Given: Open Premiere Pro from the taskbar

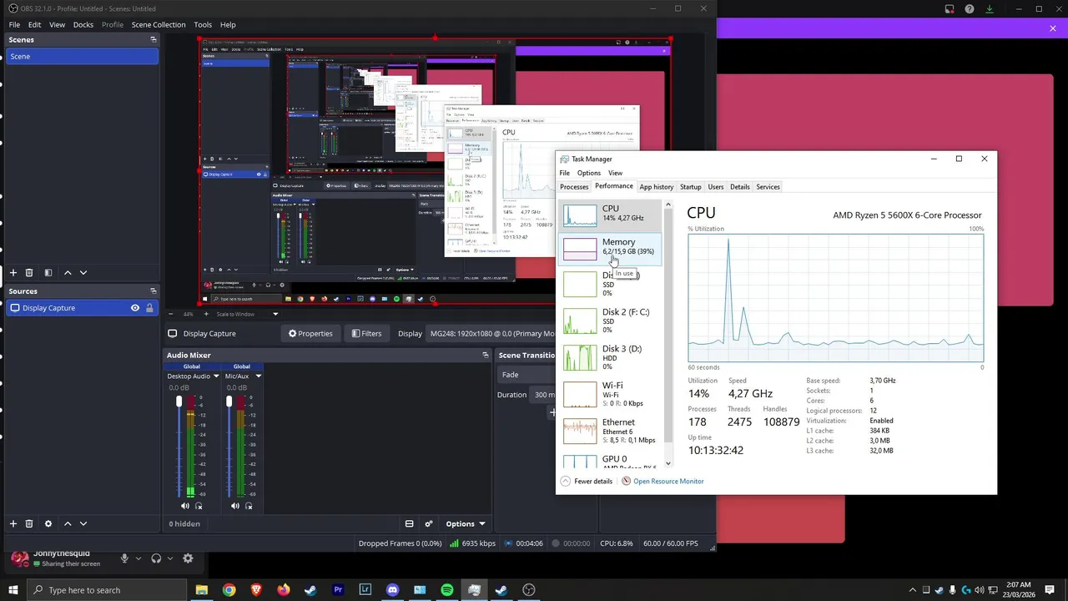Looking at the screenshot, I should (338, 590).
